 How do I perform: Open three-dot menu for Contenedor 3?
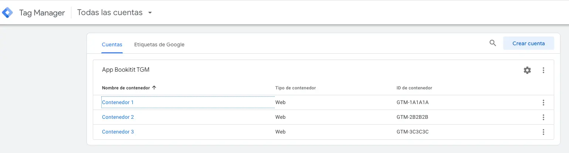(543, 132)
